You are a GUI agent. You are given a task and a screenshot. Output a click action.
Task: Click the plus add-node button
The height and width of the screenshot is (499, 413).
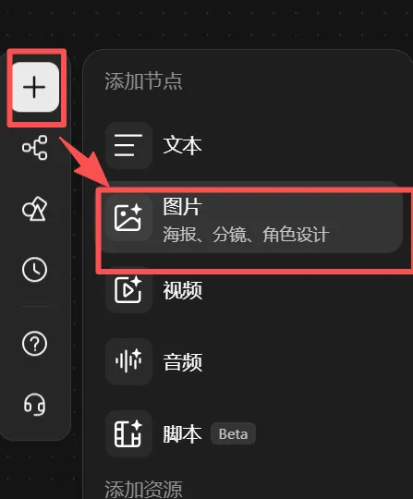pyautogui.click(x=35, y=87)
